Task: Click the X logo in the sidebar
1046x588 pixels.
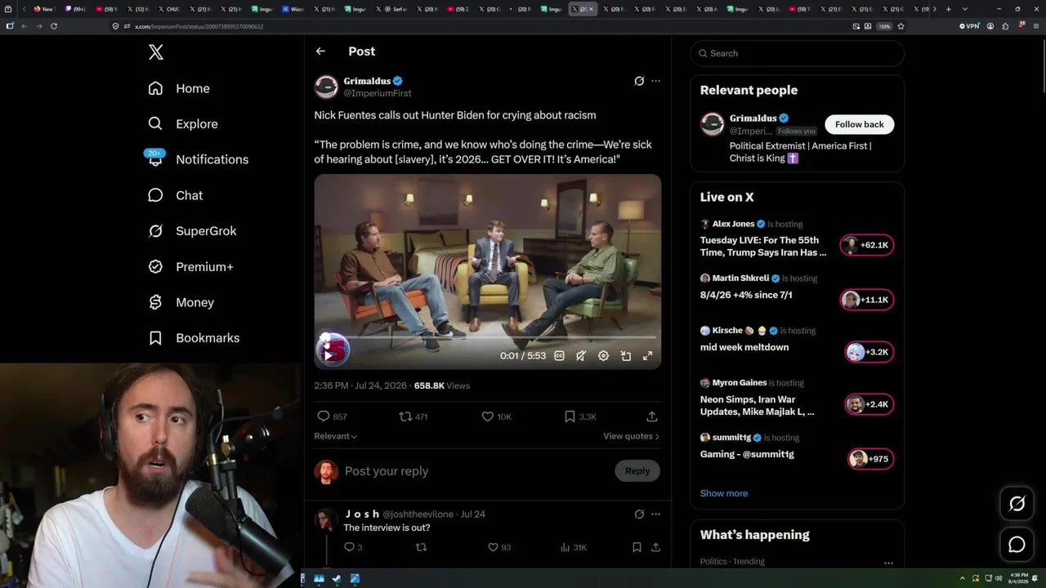Action: (x=156, y=52)
